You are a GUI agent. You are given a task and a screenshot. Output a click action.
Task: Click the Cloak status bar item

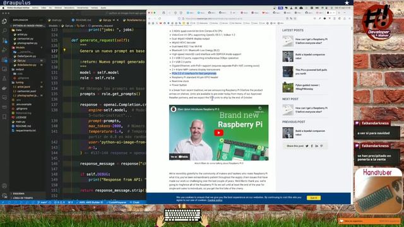134,202
